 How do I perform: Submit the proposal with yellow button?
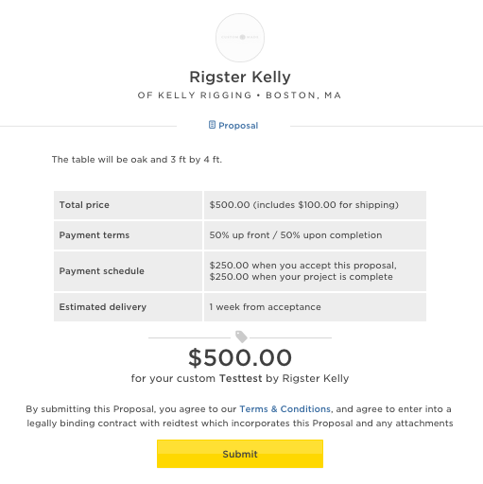point(240,454)
